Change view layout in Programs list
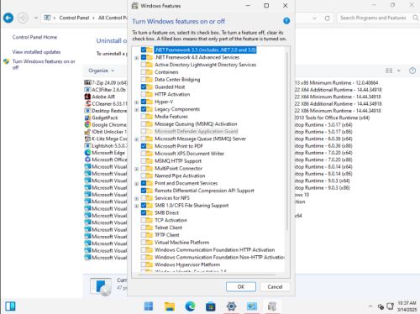This screenshot has width=420, height=314. [389, 71]
